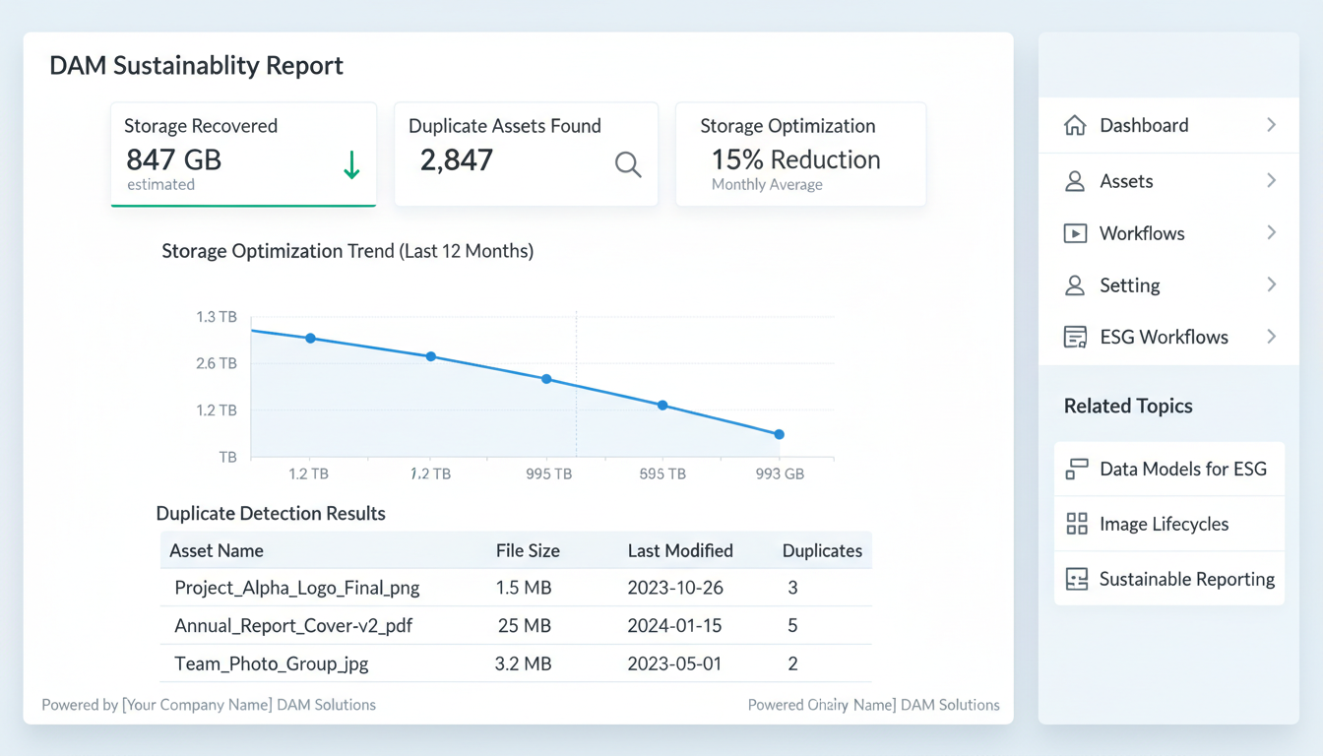Click the Dashboard home icon
Image resolution: width=1323 pixels, height=756 pixels.
click(1076, 125)
